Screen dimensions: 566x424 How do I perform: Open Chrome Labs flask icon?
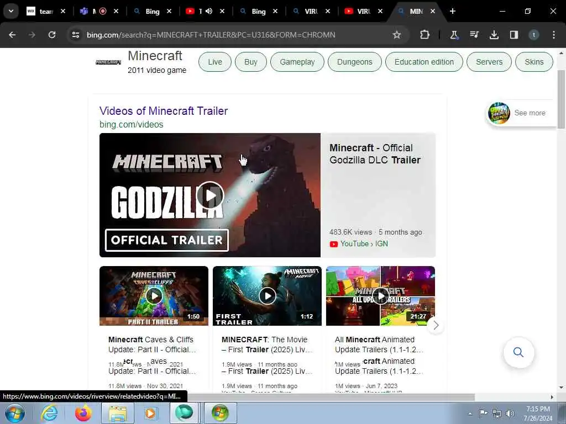pos(454,35)
